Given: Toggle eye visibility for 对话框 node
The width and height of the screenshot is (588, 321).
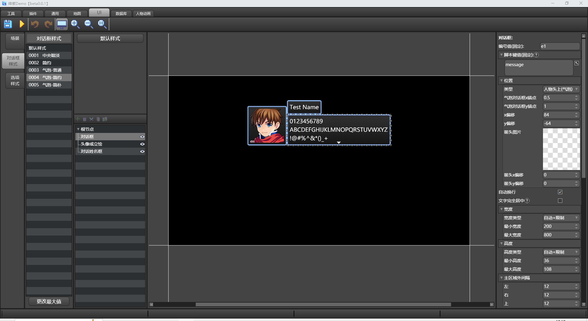Looking at the screenshot, I should 142,137.
